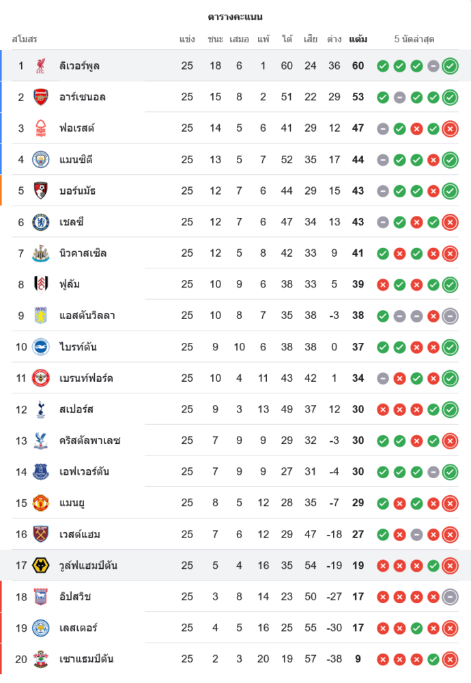Click the Manchester United club crest
The width and height of the screenshot is (471, 683).
pos(41,503)
